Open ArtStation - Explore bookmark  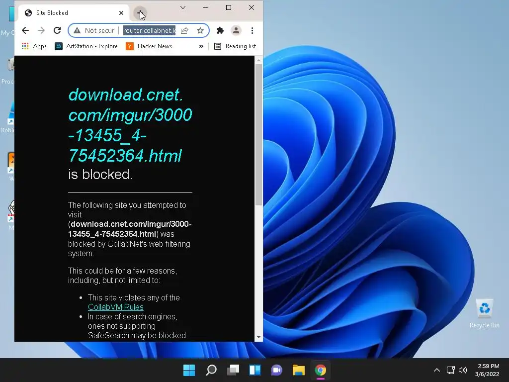point(86,46)
